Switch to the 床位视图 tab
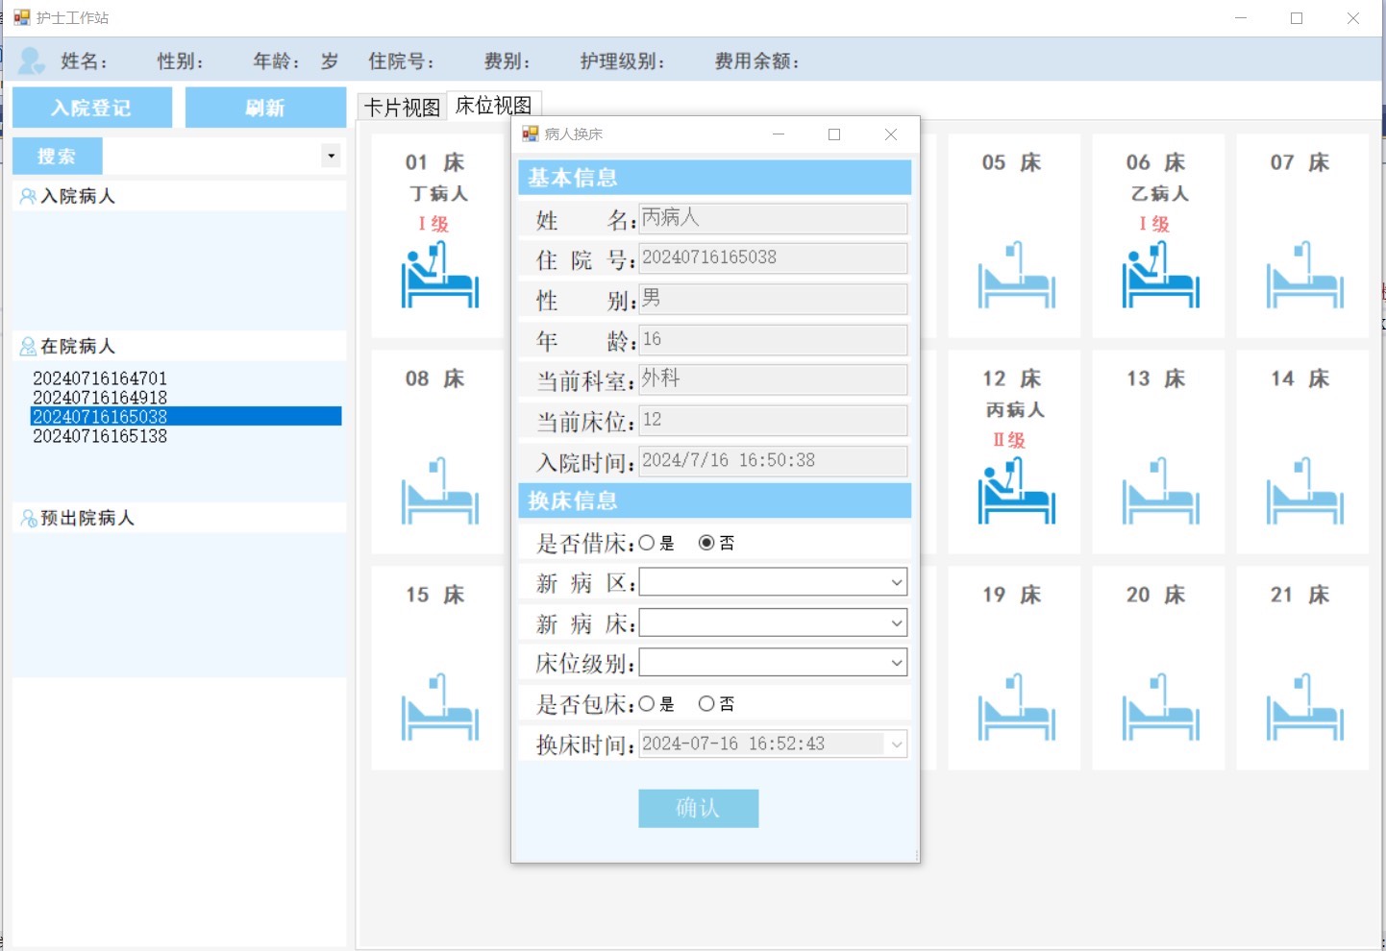This screenshot has width=1386, height=951. click(x=493, y=105)
